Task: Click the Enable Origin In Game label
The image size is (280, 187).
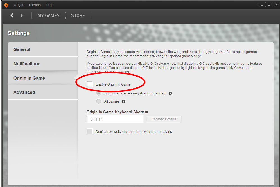Action: 113,84
